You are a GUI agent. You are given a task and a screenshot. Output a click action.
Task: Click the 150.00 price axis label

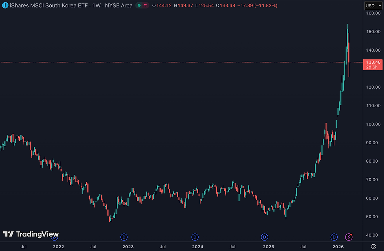pyautogui.click(x=373, y=32)
